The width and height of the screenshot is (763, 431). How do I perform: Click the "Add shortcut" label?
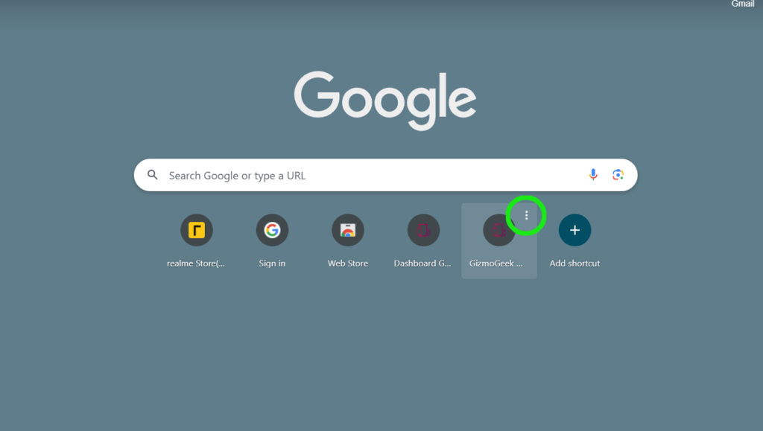click(574, 264)
